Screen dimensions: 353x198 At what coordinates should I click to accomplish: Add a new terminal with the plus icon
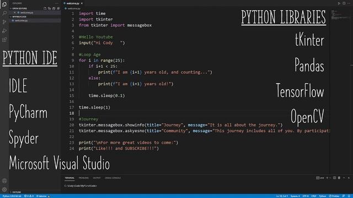click(x=327, y=178)
